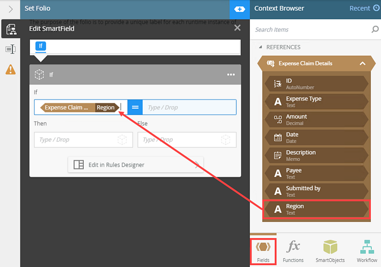This screenshot has width=381, height=267.
Task: Select the Submitted by field
Action: click(316, 191)
